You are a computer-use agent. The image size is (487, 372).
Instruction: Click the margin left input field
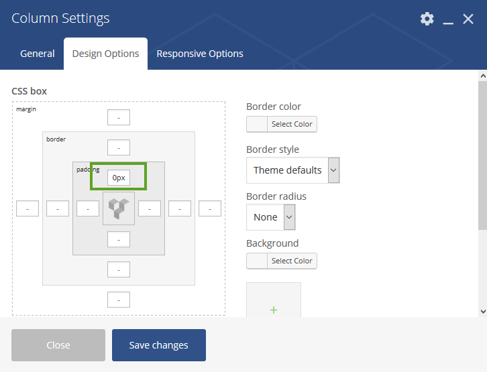point(28,208)
